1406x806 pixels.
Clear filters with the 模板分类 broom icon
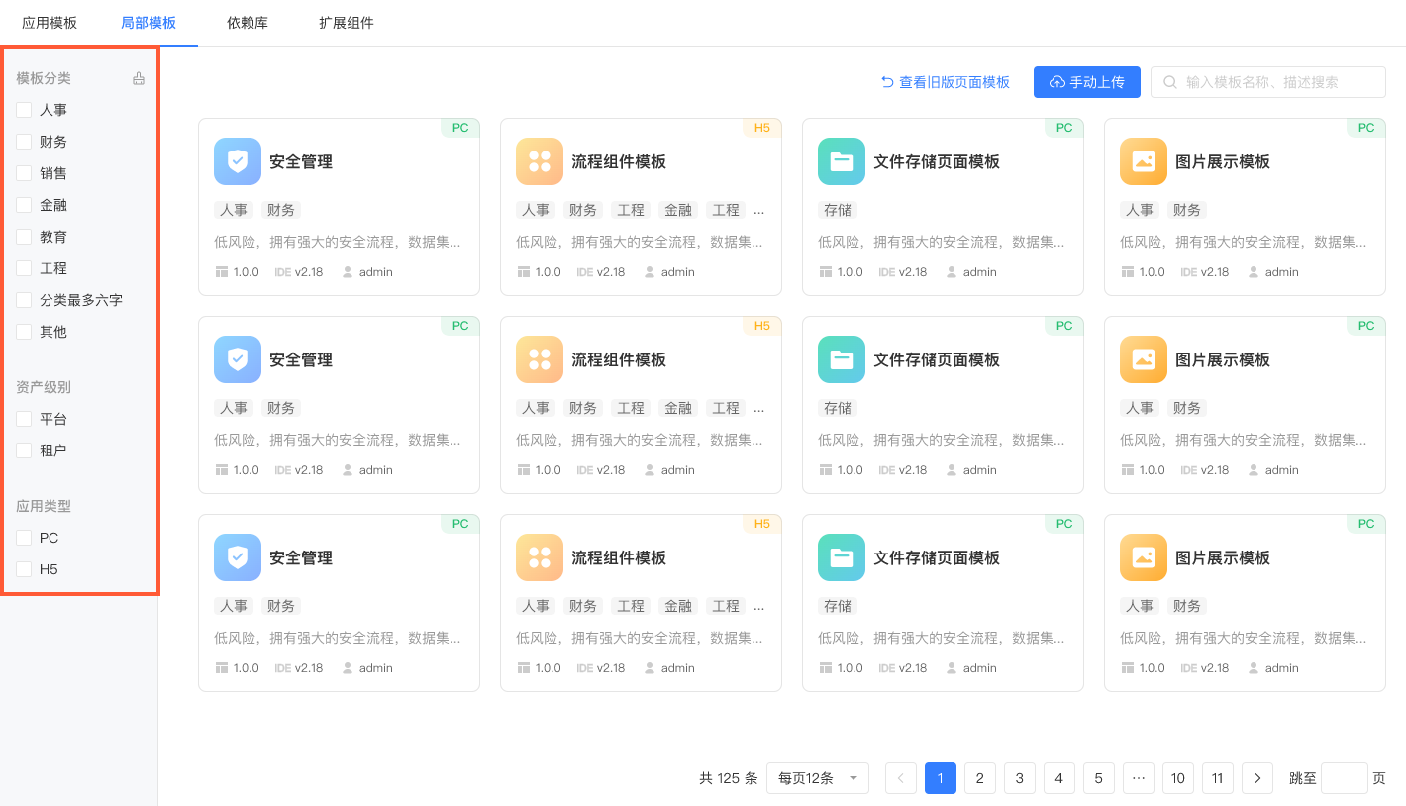coord(139,78)
